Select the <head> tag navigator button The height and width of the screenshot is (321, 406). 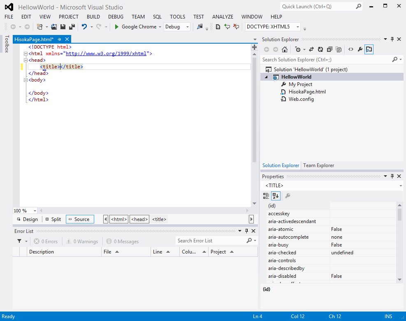point(139,219)
